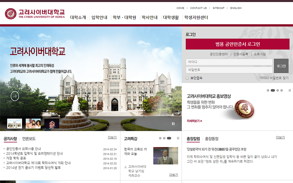Expand 공지사항 list with 더보기
Image resolution: width=293 pixels, height=183 pixels.
point(112,138)
